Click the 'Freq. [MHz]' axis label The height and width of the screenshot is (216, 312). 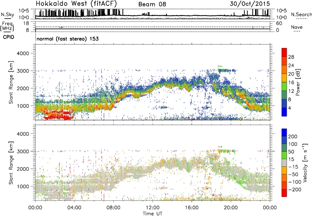(x=7, y=26)
